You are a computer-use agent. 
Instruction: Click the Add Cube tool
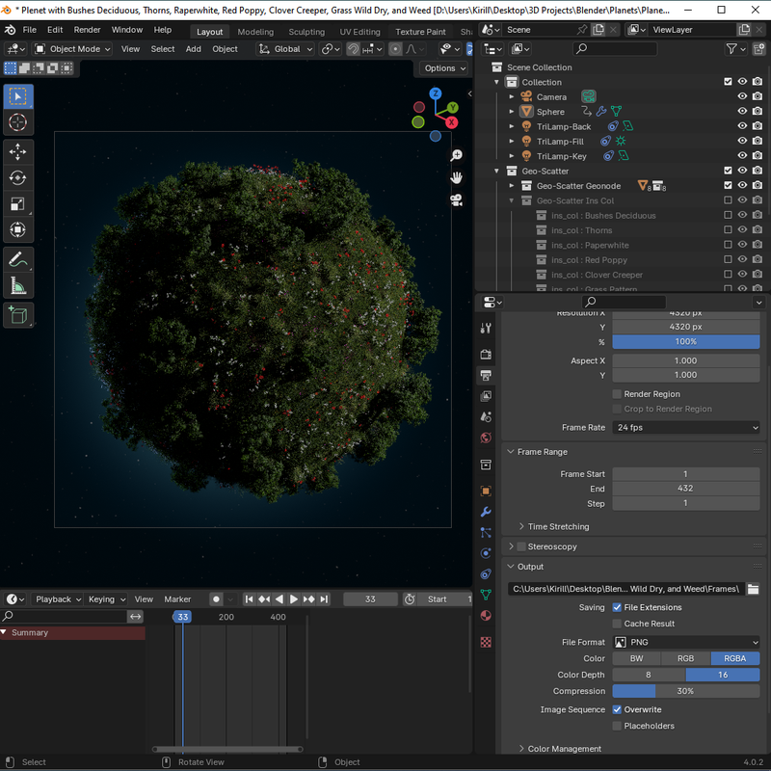[18, 314]
